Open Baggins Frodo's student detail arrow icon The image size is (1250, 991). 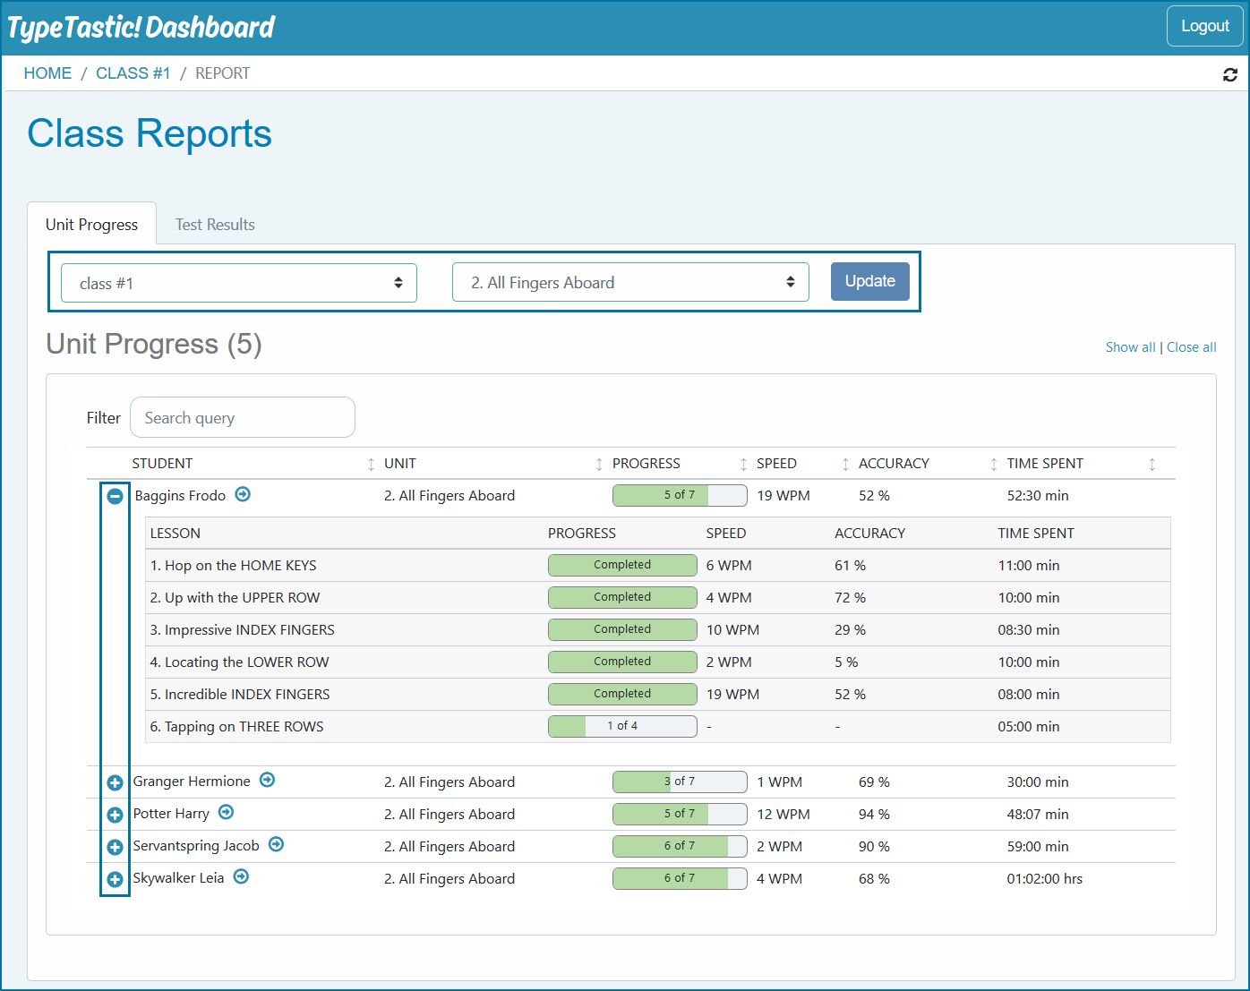click(x=243, y=494)
